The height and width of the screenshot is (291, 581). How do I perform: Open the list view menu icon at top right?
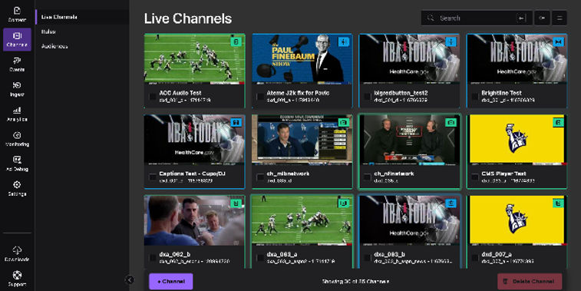560,18
